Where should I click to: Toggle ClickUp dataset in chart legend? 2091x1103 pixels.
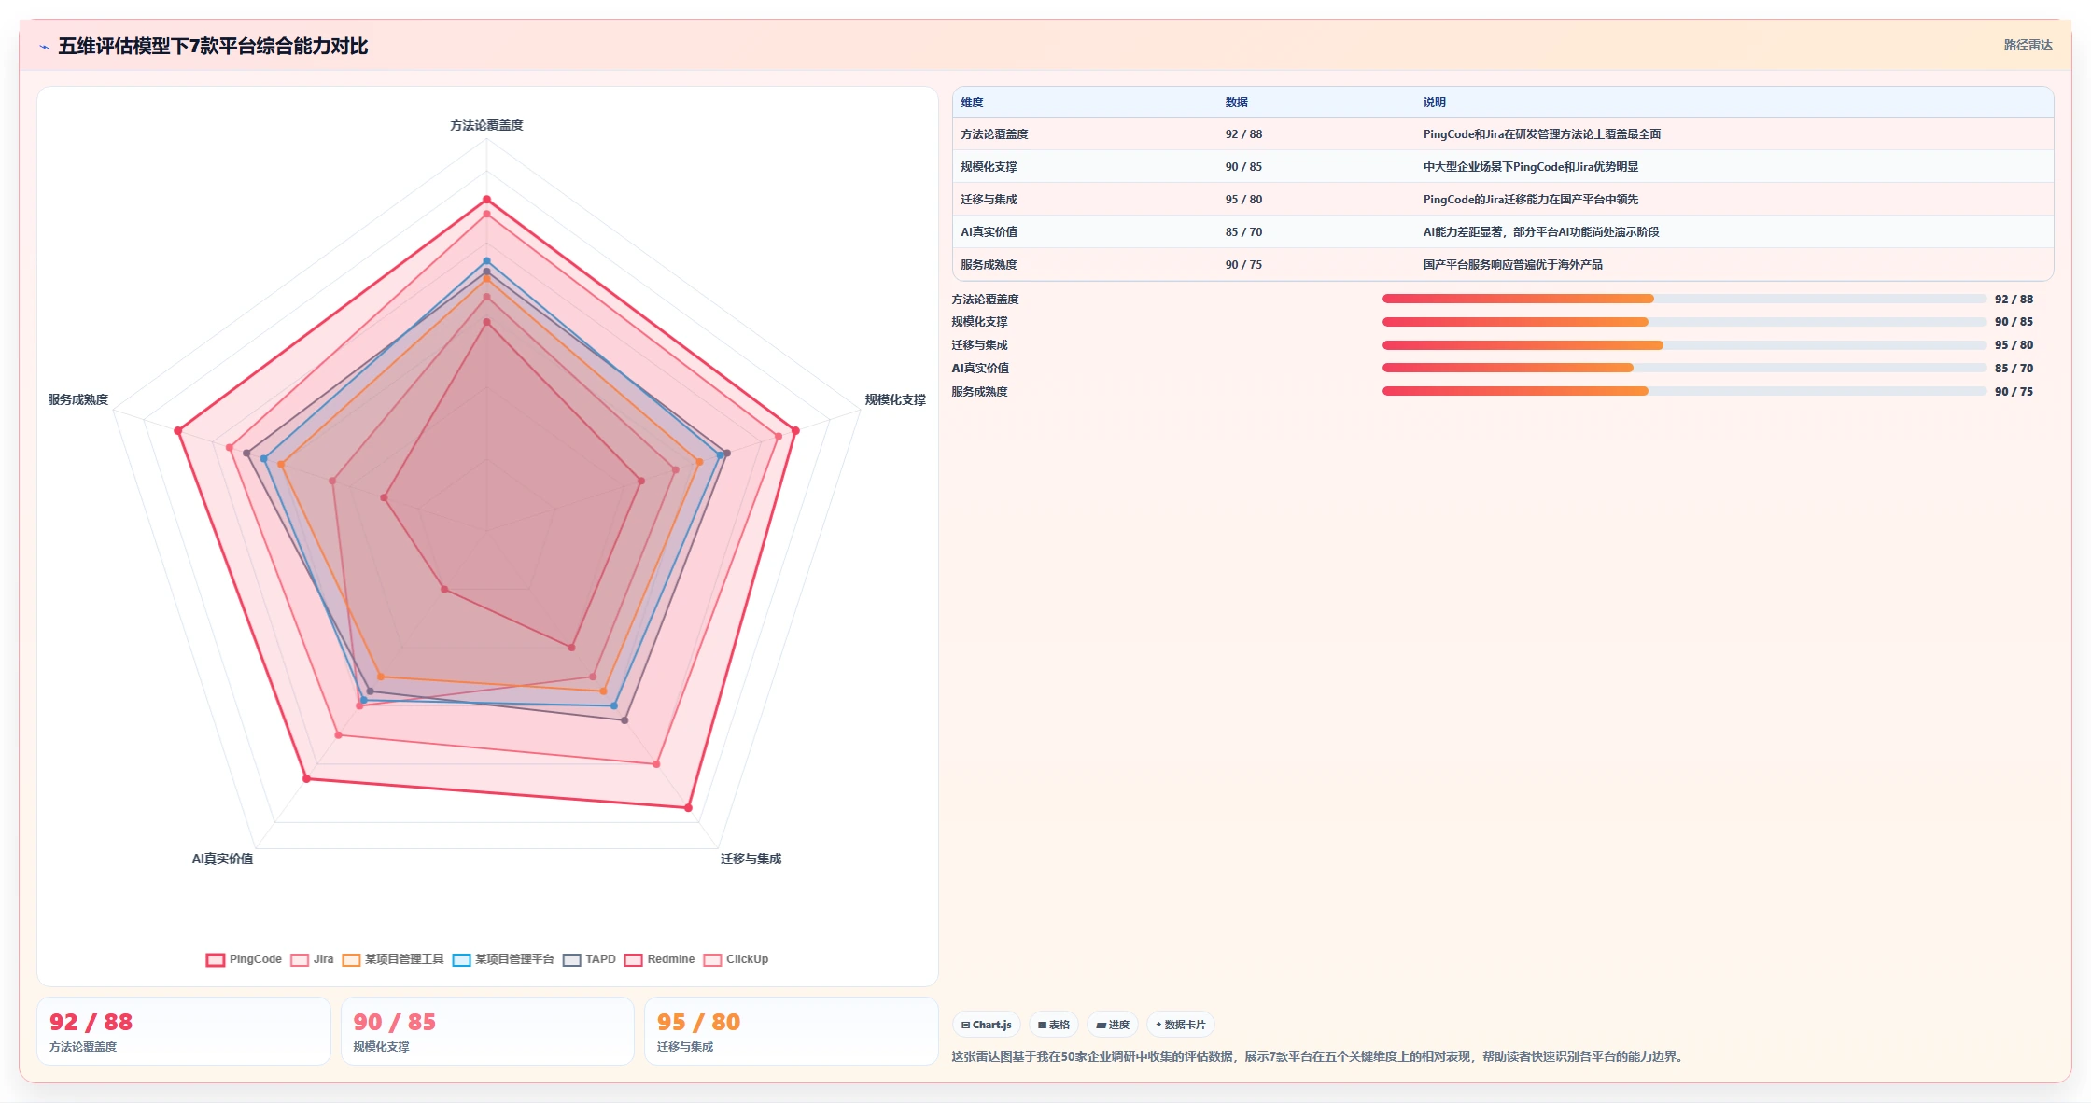click(x=736, y=959)
